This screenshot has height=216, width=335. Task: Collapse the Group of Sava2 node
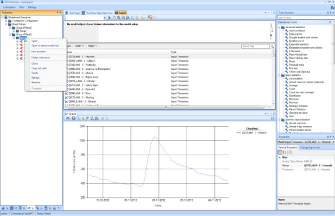pos(10,28)
